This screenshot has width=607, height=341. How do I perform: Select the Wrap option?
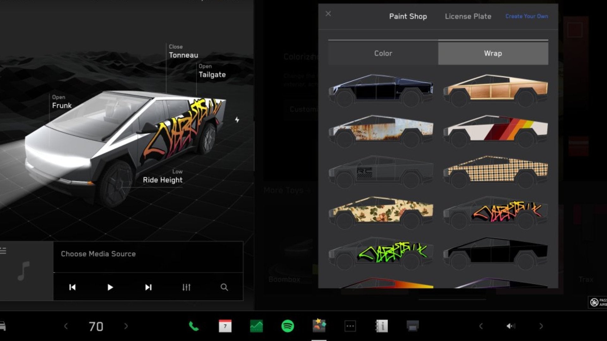pos(493,53)
